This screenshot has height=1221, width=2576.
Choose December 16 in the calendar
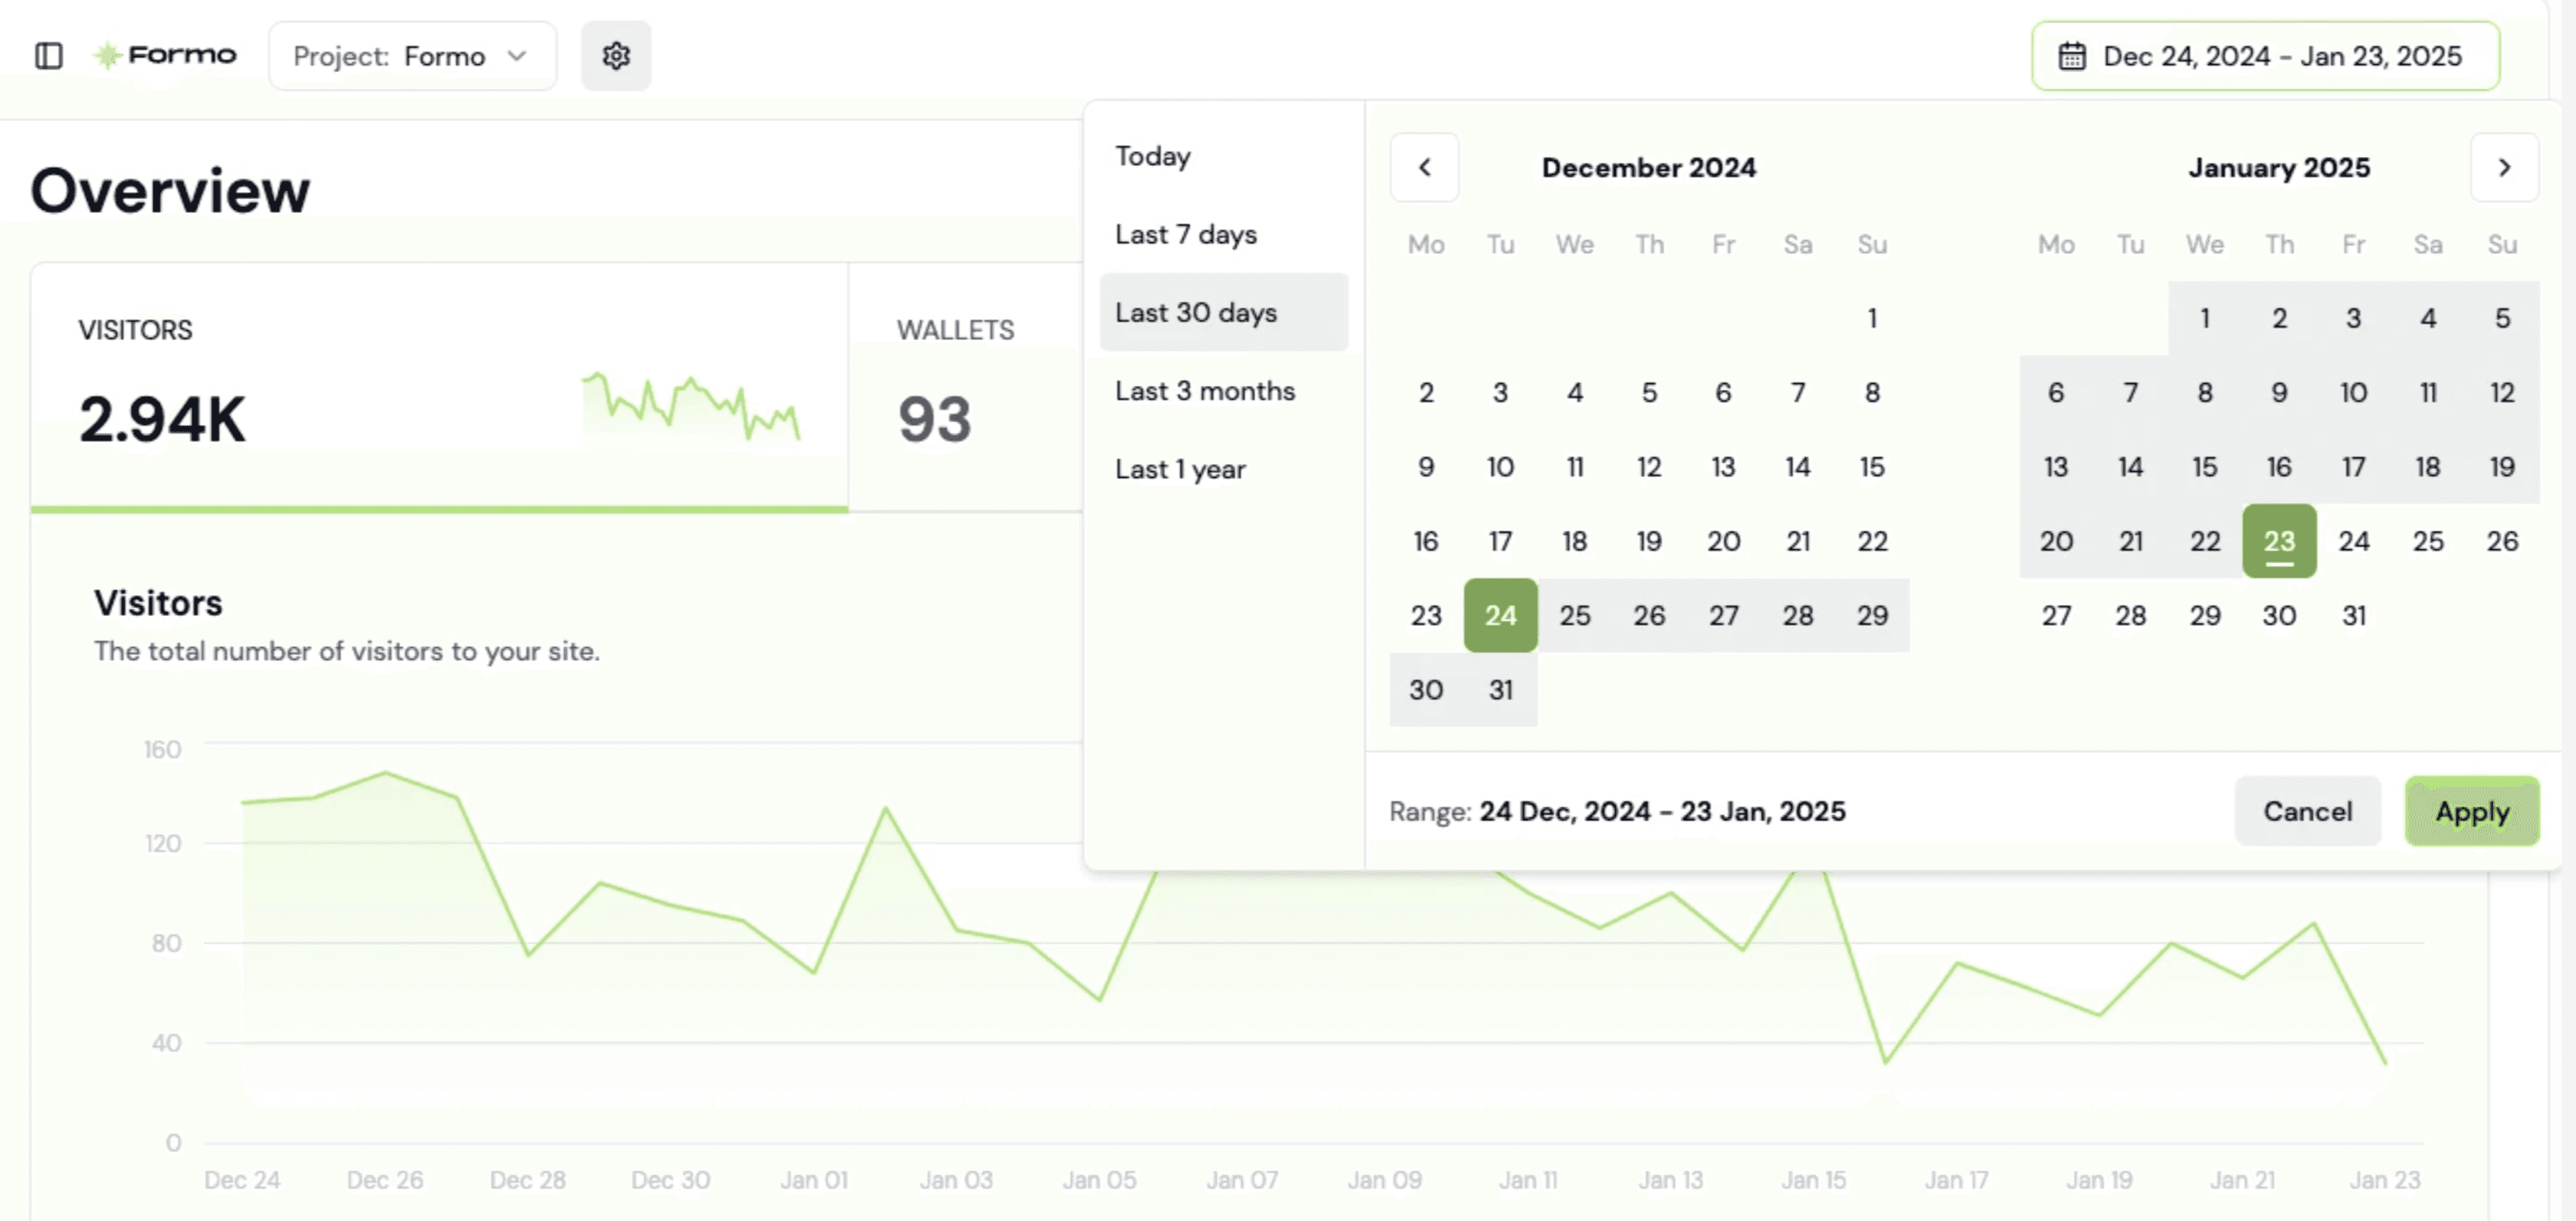1426,541
